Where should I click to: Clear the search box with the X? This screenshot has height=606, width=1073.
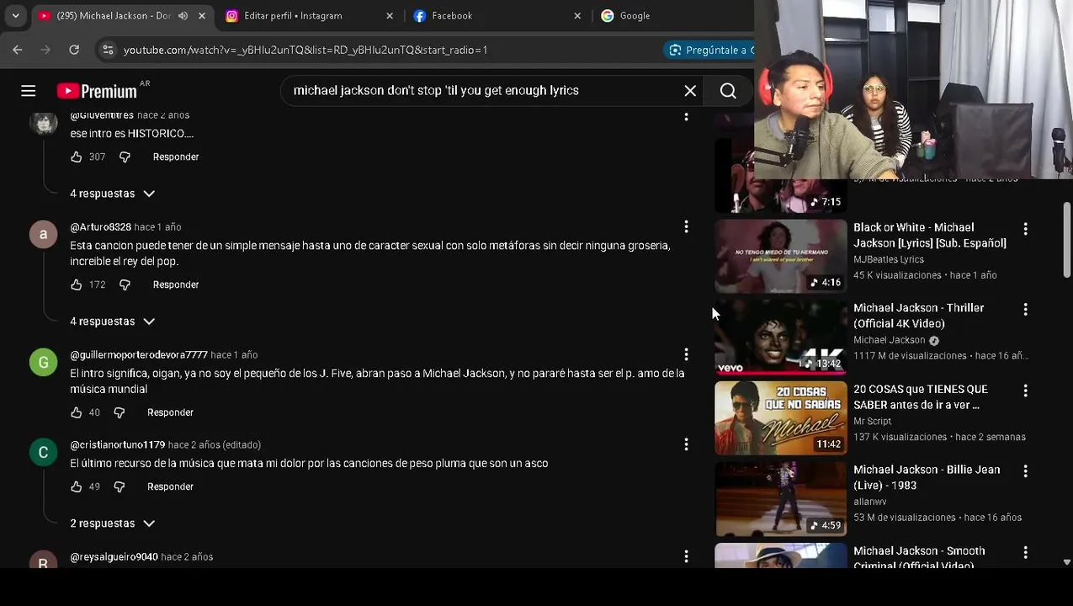click(690, 91)
